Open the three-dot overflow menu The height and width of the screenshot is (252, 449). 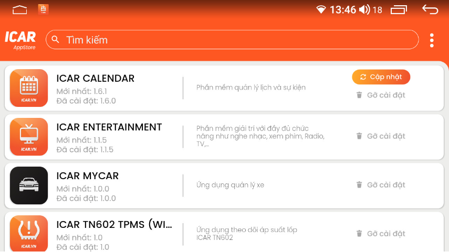432,40
